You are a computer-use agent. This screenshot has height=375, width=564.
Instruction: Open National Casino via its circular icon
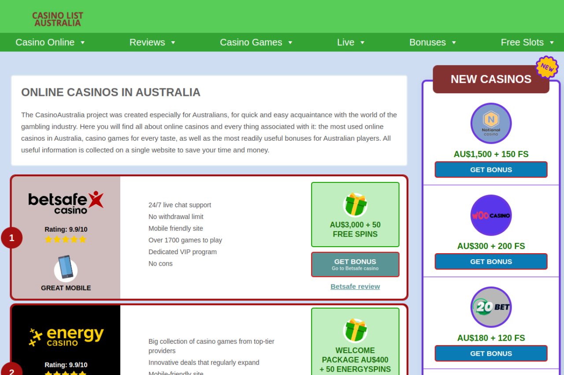[491, 124]
